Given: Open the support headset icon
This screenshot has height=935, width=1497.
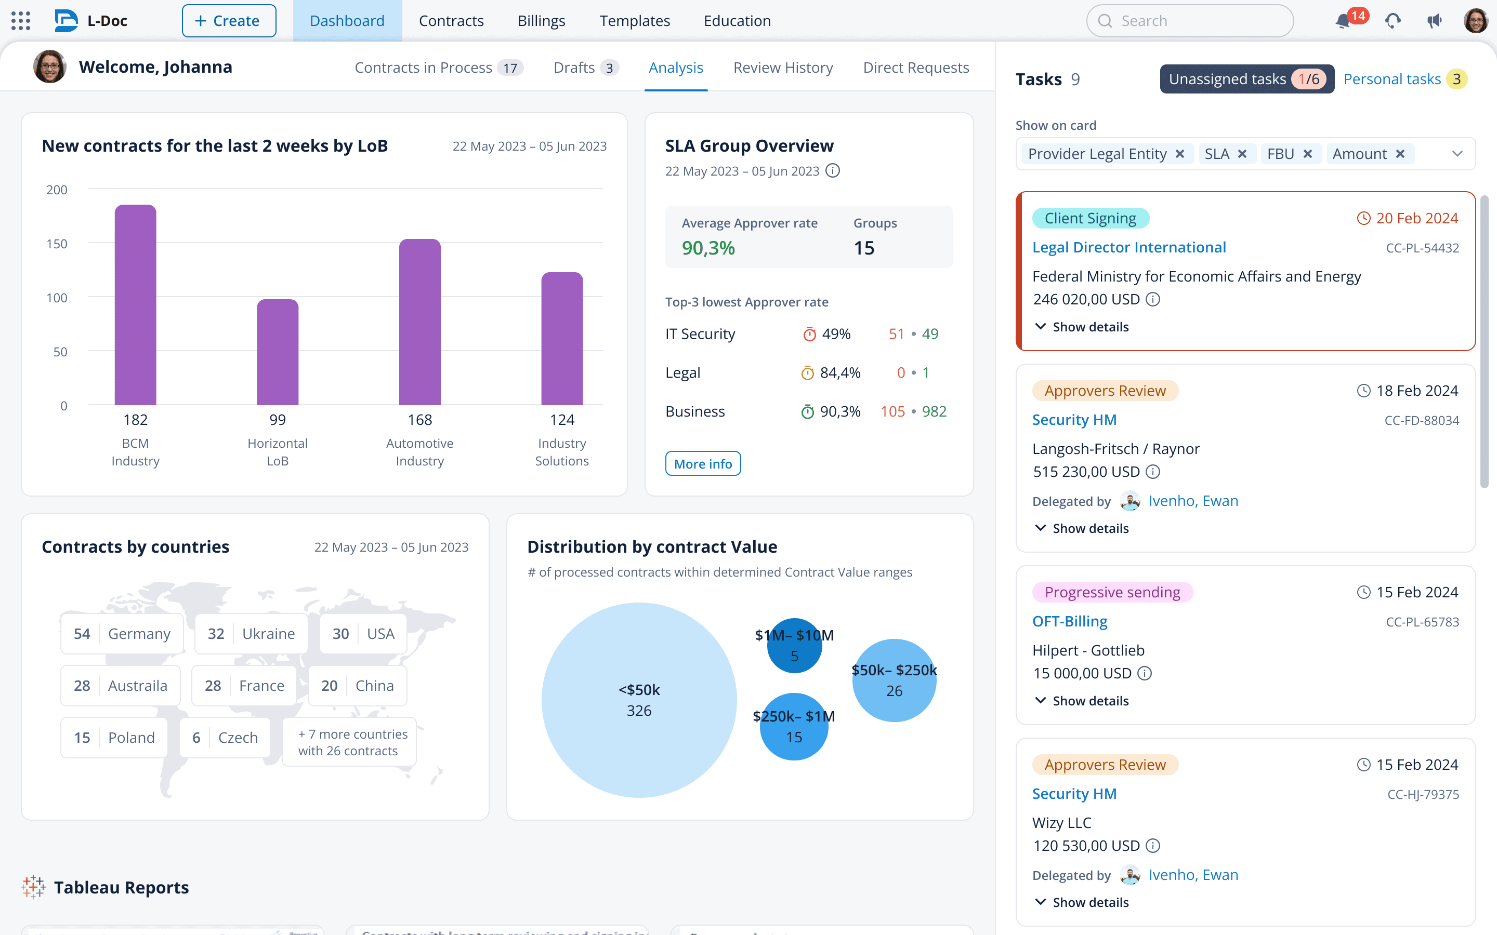Looking at the screenshot, I should tap(1393, 21).
